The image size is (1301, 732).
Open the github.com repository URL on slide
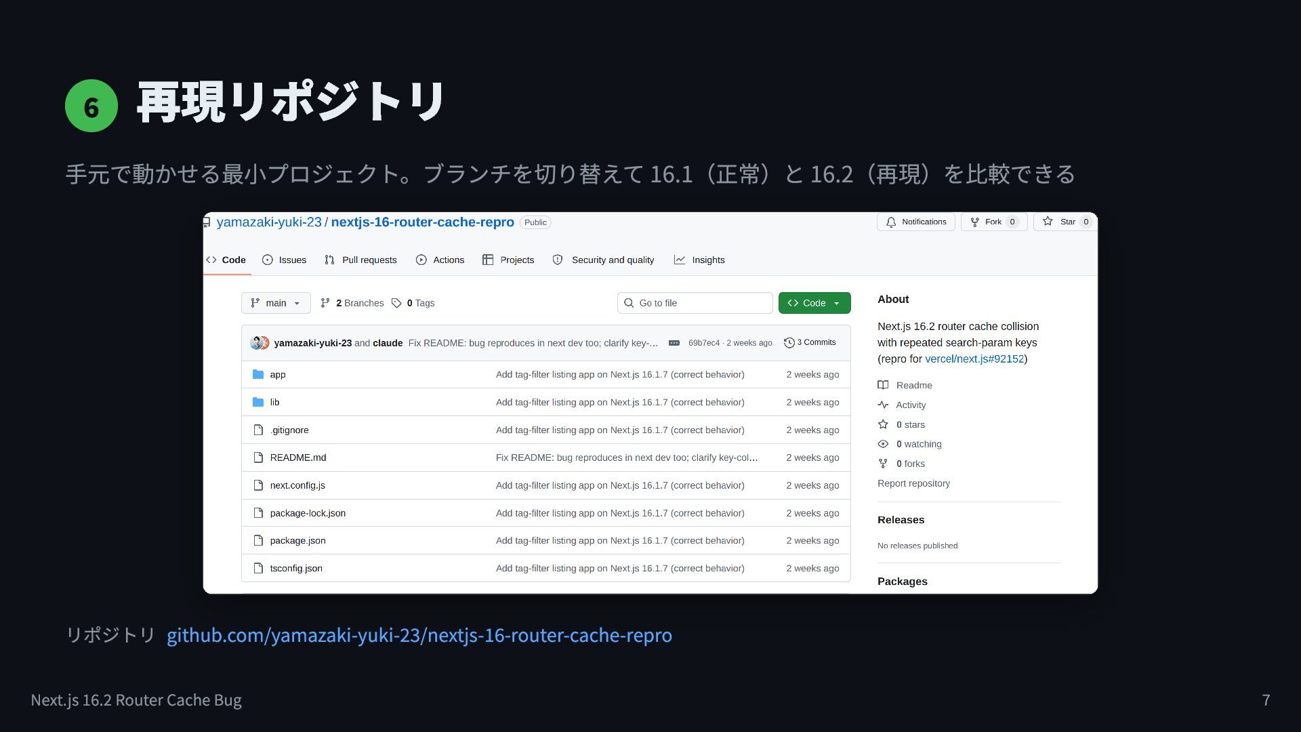point(419,635)
